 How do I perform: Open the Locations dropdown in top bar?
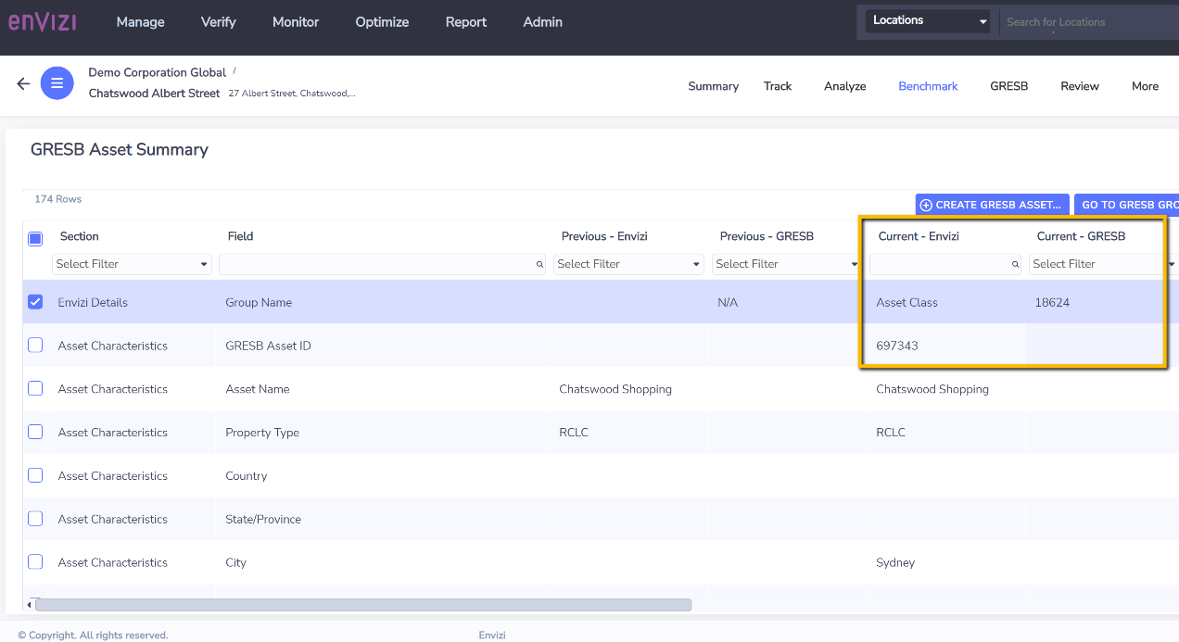pyautogui.click(x=930, y=20)
